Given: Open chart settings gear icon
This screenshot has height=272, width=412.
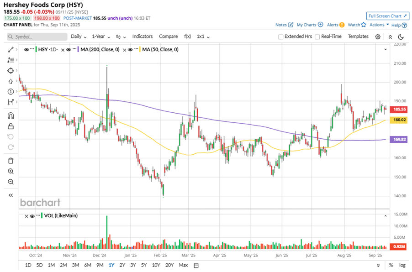Looking at the screenshot, I should click(378, 37).
